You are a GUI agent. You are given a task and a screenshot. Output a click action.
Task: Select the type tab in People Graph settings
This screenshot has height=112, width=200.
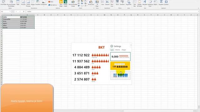point(112,50)
